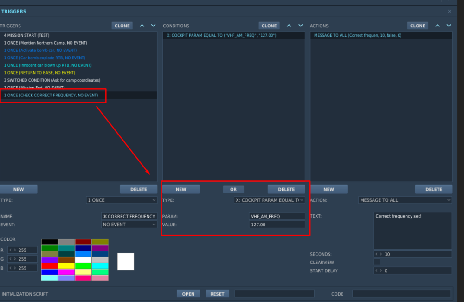Edit VALUE field 127.00

click(277, 225)
